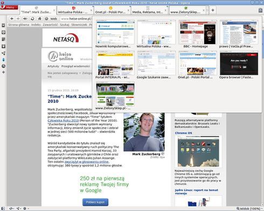Open the closed tabs trash icon

coord(260,10)
